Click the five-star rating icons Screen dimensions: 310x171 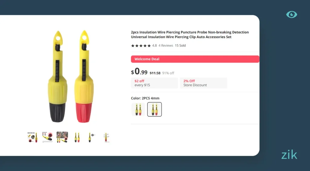[x=141, y=46]
